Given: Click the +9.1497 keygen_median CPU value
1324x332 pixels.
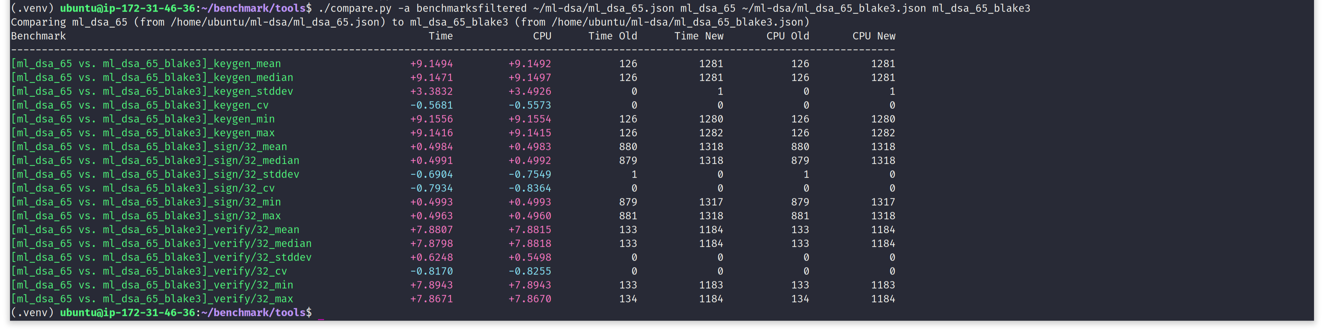Looking at the screenshot, I should click(530, 78).
